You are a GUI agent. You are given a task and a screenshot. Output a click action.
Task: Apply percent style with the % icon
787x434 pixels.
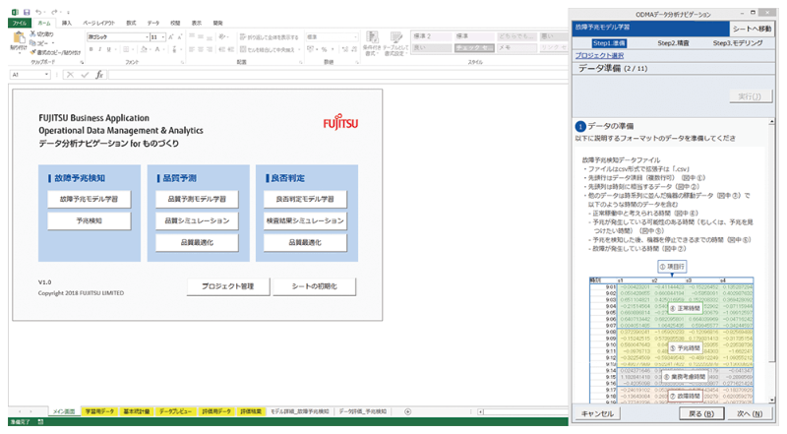point(325,49)
